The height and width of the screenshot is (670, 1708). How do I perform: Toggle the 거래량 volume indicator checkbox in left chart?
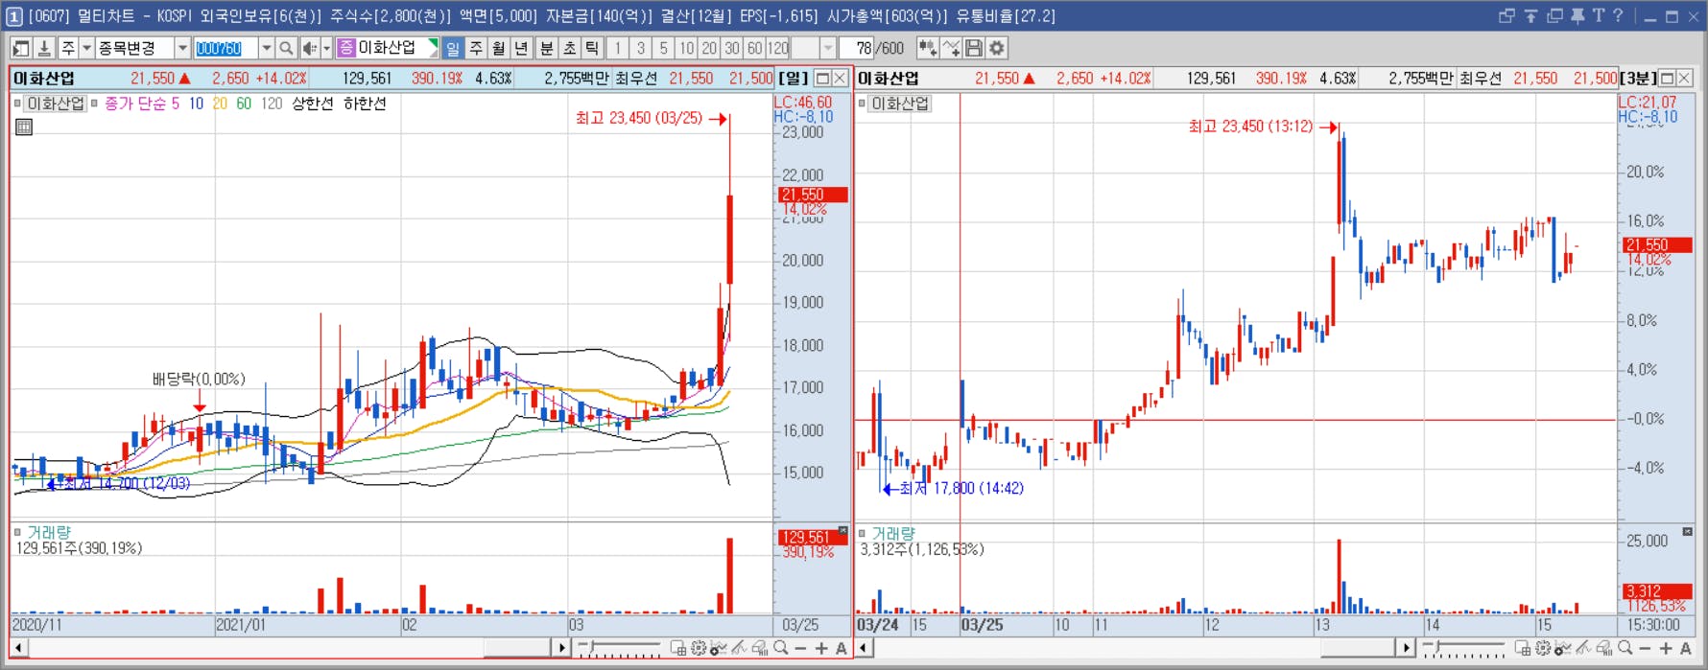click(17, 532)
